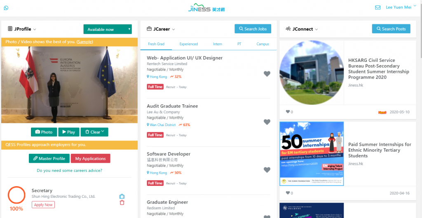Click the briefcase icon beside Secretary job
The width and height of the screenshot is (422, 218).
click(122, 197)
